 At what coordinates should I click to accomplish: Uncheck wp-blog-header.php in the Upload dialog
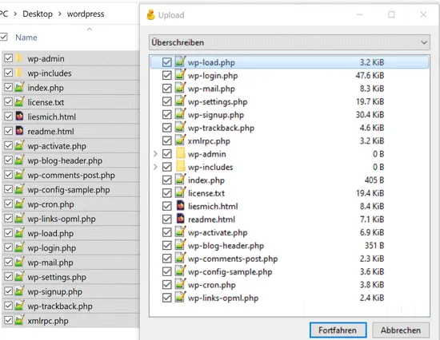[167, 246]
